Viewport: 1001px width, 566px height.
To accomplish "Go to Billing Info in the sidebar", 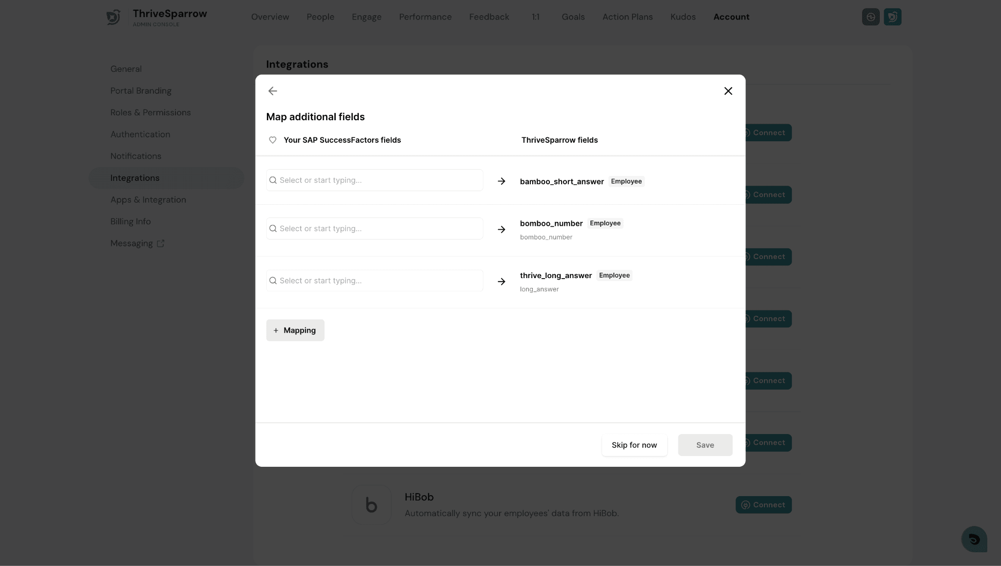I will (131, 221).
